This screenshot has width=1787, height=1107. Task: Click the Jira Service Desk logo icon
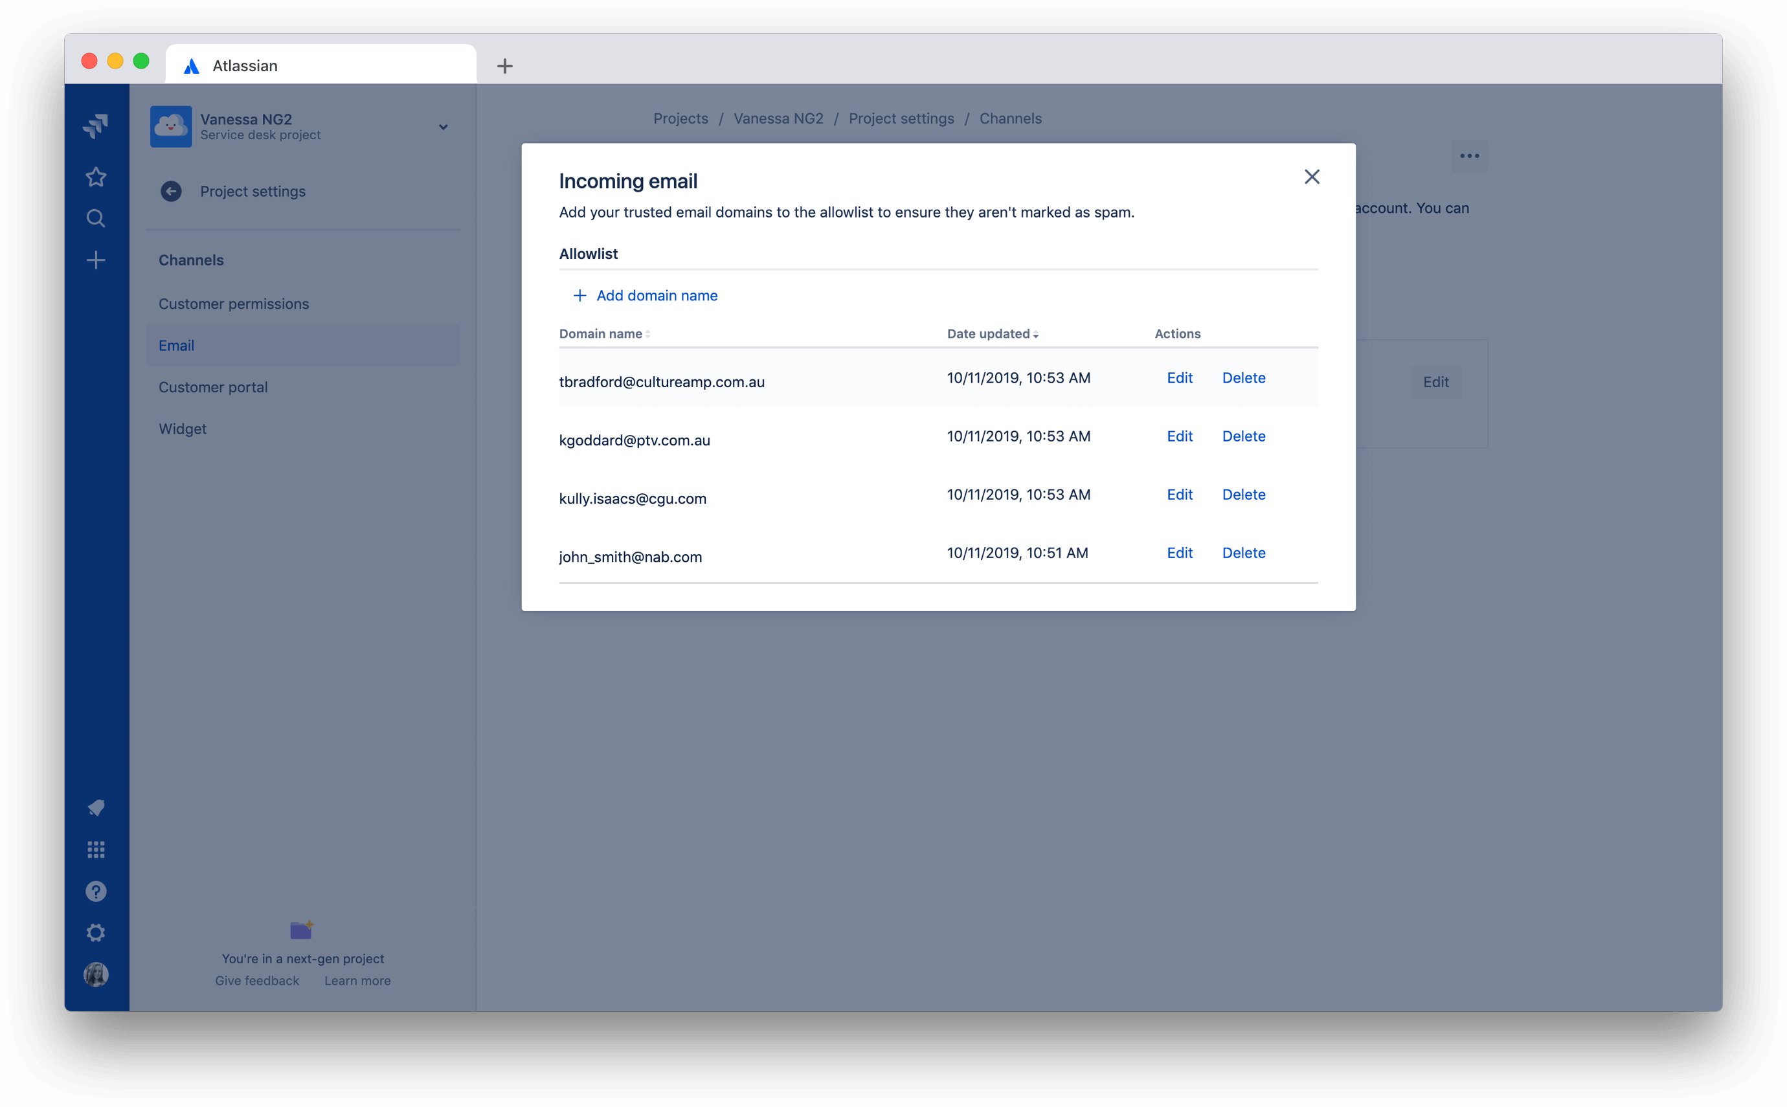(96, 126)
